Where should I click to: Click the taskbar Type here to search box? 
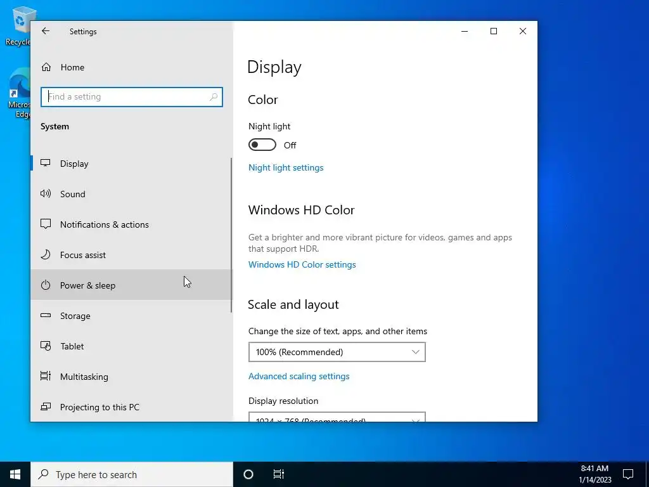pyautogui.click(x=132, y=474)
